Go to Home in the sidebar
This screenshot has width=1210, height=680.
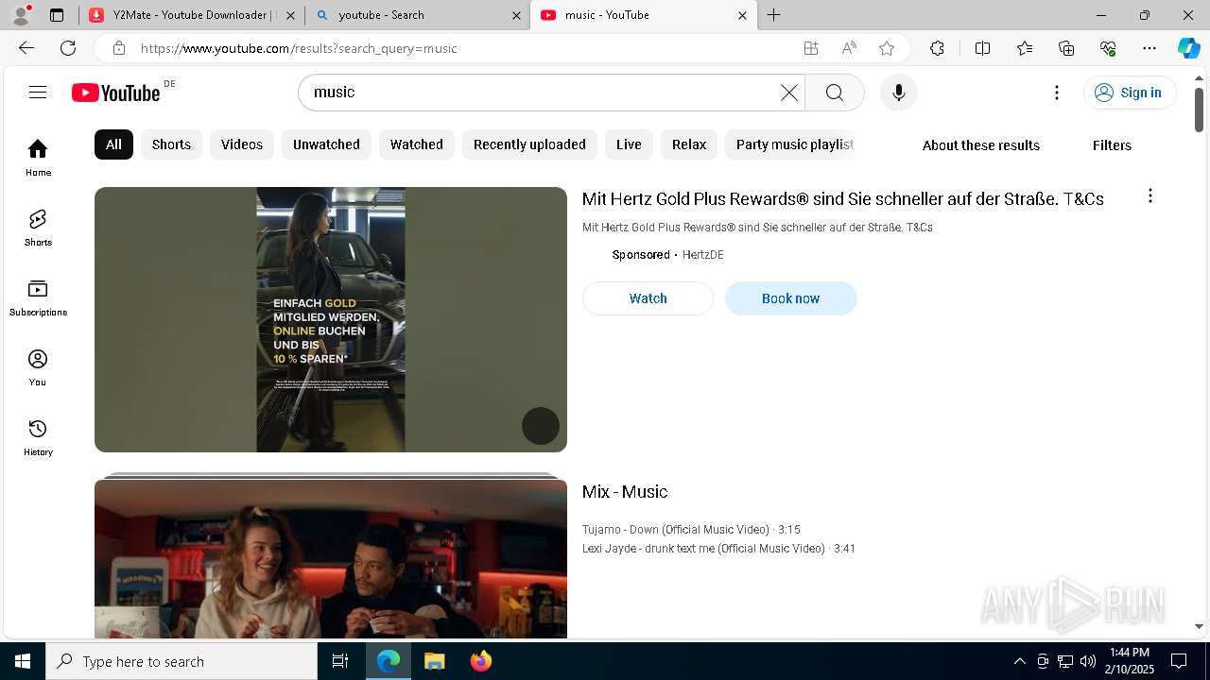pyautogui.click(x=38, y=158)
